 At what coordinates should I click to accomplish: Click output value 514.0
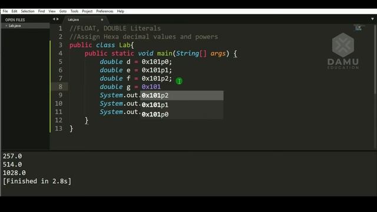pyautogui.click(x=12, y=165)
